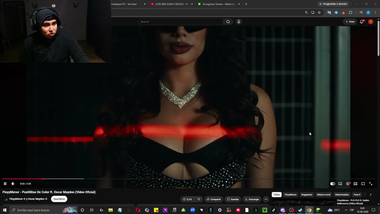Open the Google Translate extension

[x=329, y=12]
